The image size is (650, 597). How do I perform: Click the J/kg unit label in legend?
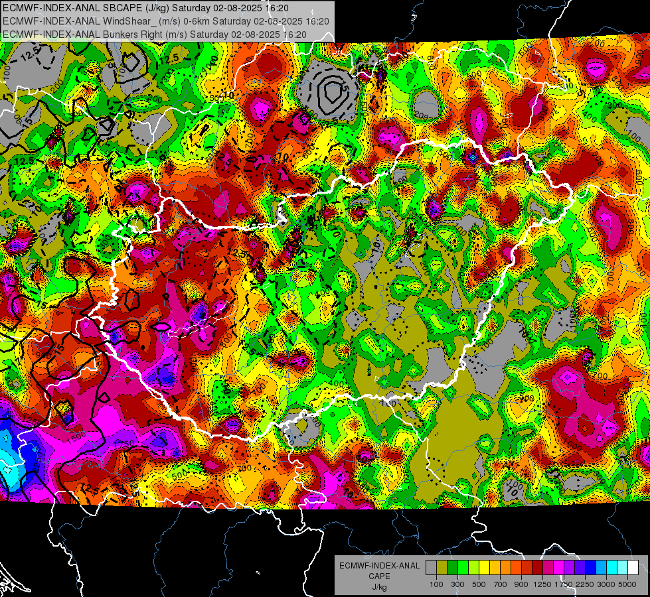[380, 587]
